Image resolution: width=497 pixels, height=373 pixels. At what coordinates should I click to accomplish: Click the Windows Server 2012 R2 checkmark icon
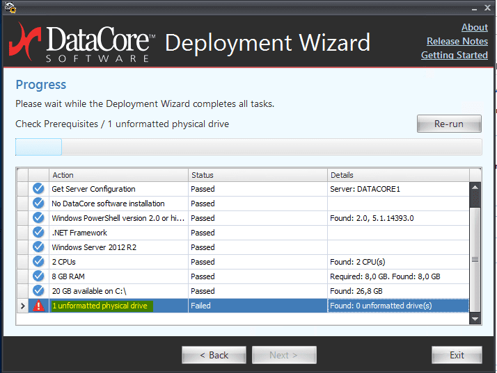(38, 247)
